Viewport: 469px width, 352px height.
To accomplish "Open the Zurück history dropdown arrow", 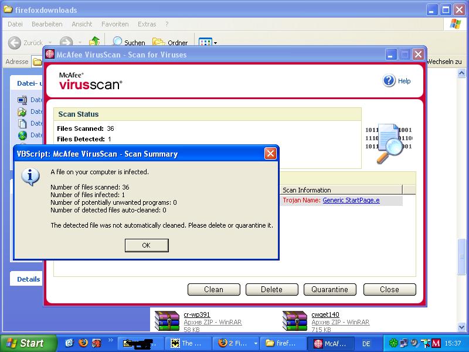I will pos(50,43).
